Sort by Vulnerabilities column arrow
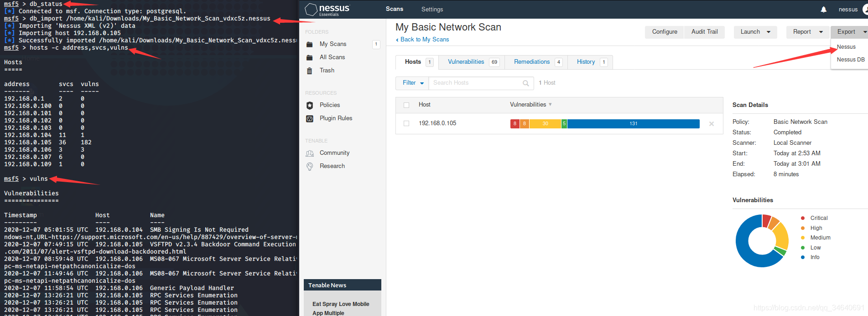This screenshot has width=868, height=316. click(x=550, y=105)
